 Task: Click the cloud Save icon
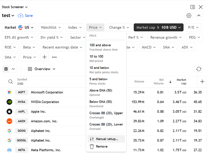pyautogui.click(x=21, y=16)
